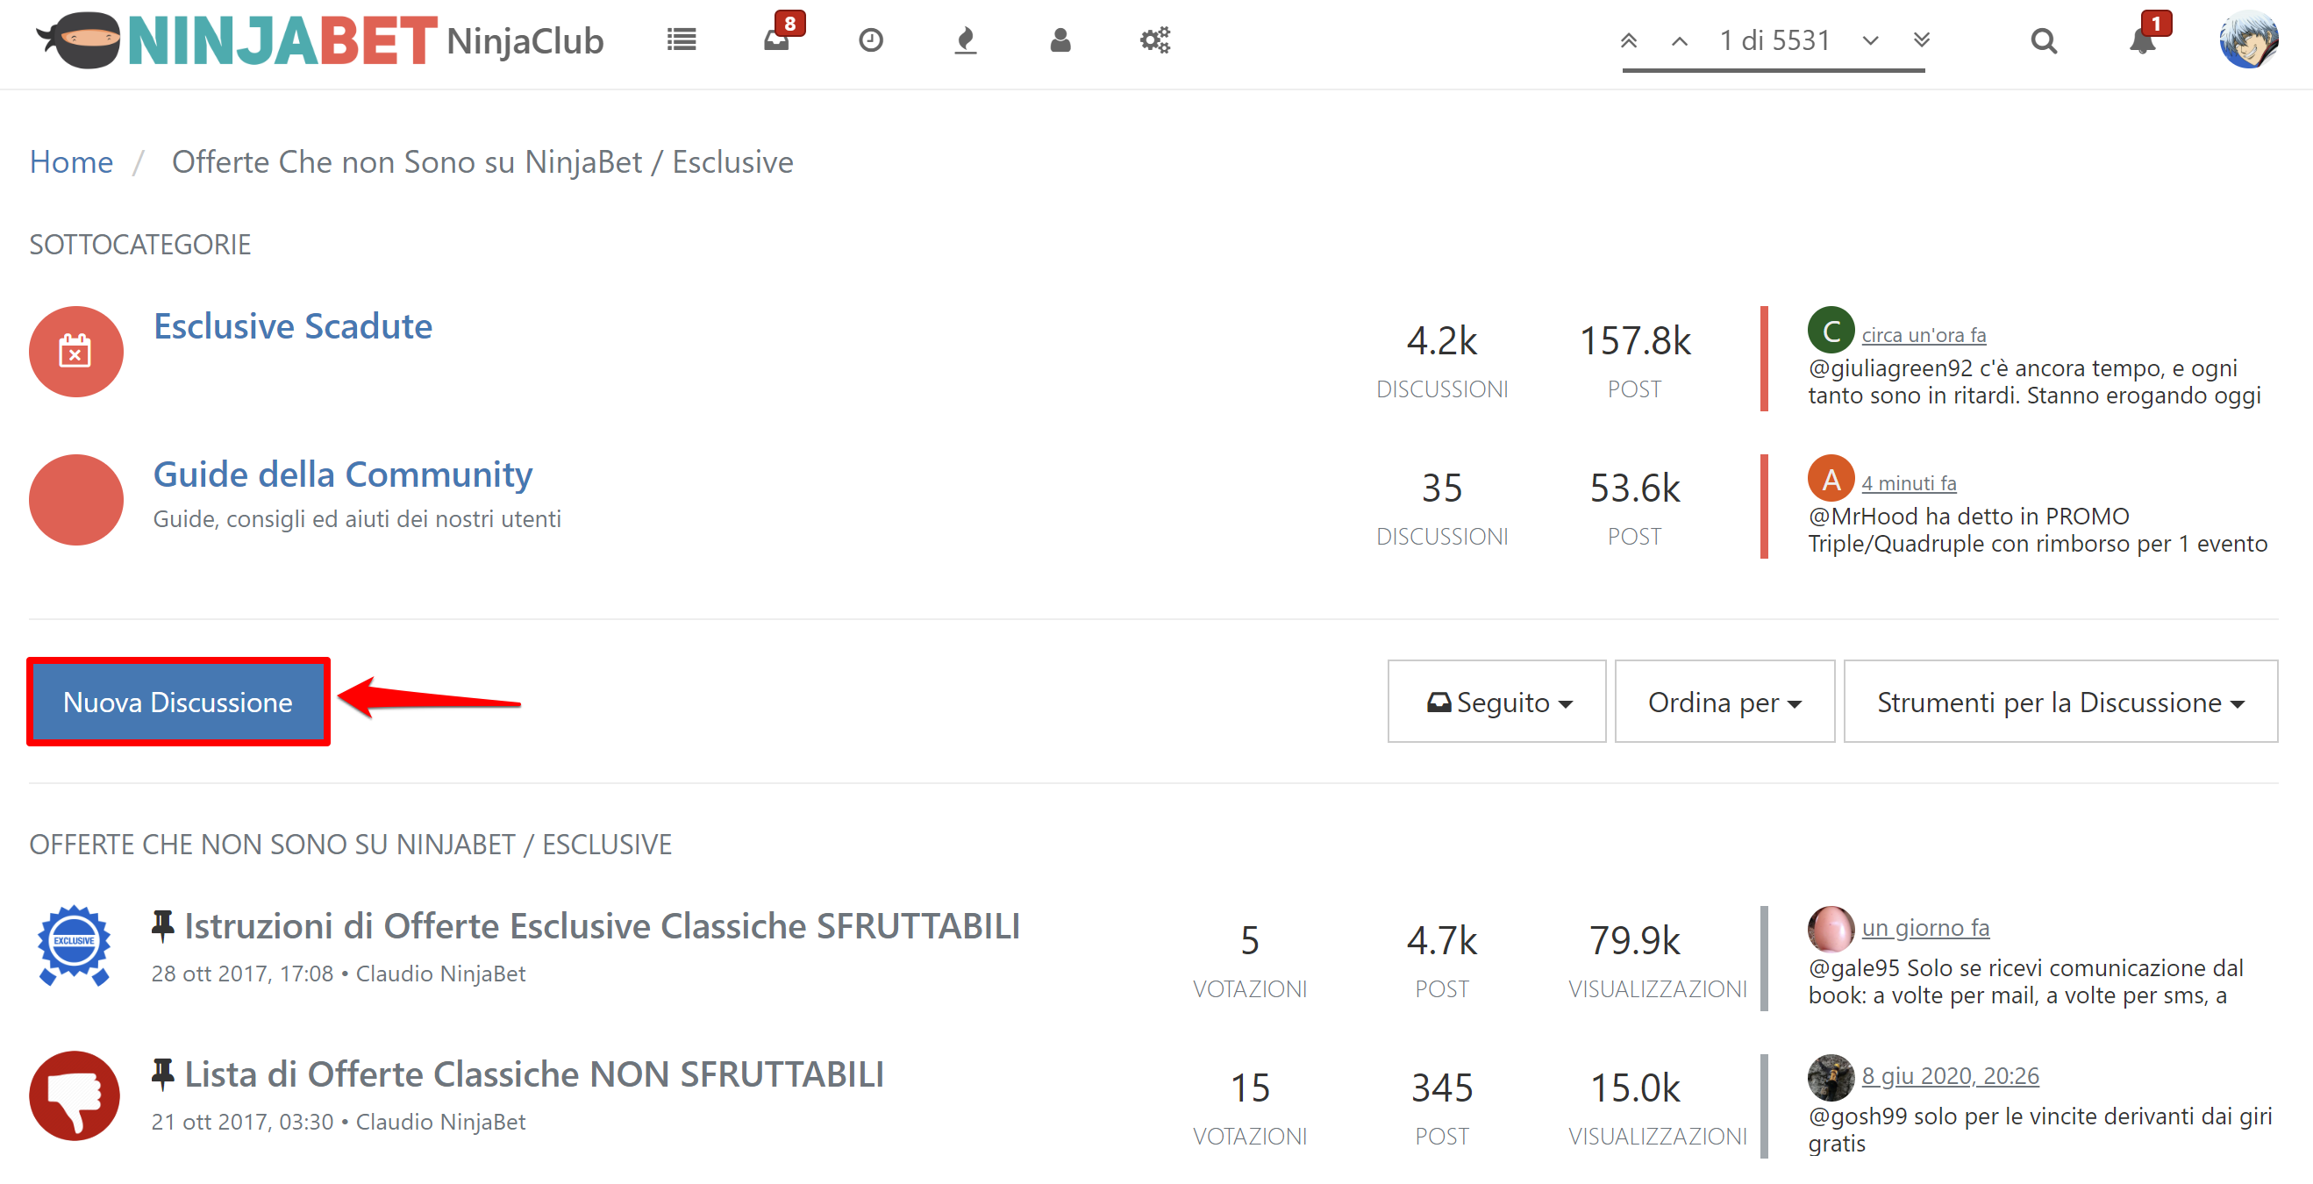Jump to first page double up arrow
This screenshot has height=1184, width=2313.
point(1628,40)
